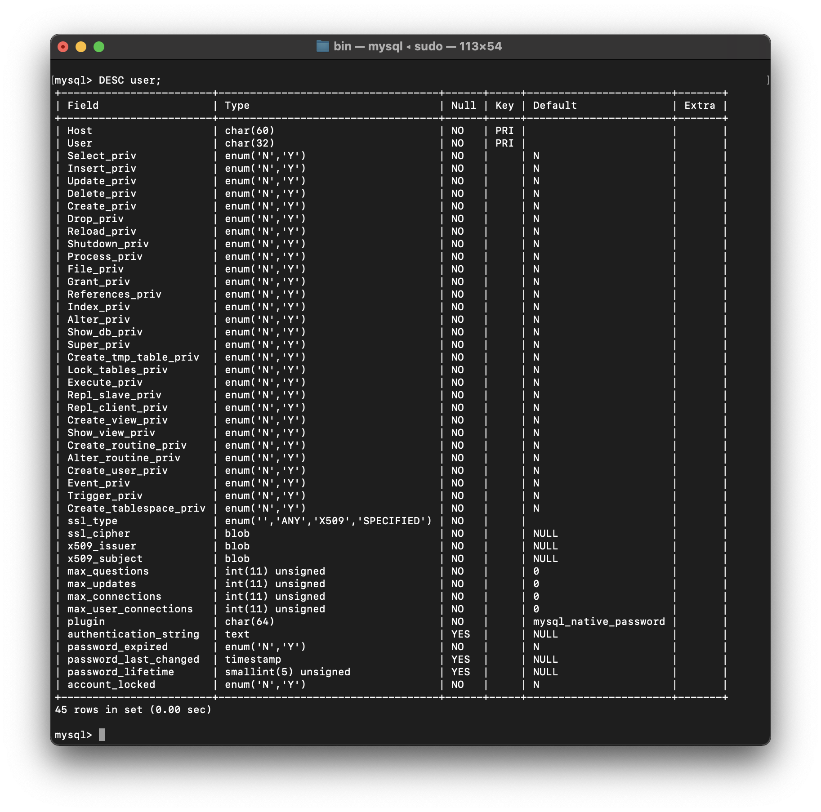Viewport: 821px width, 812px height.
Task: Click the 'char(32)' type value
Action: [x=250, y=143]
